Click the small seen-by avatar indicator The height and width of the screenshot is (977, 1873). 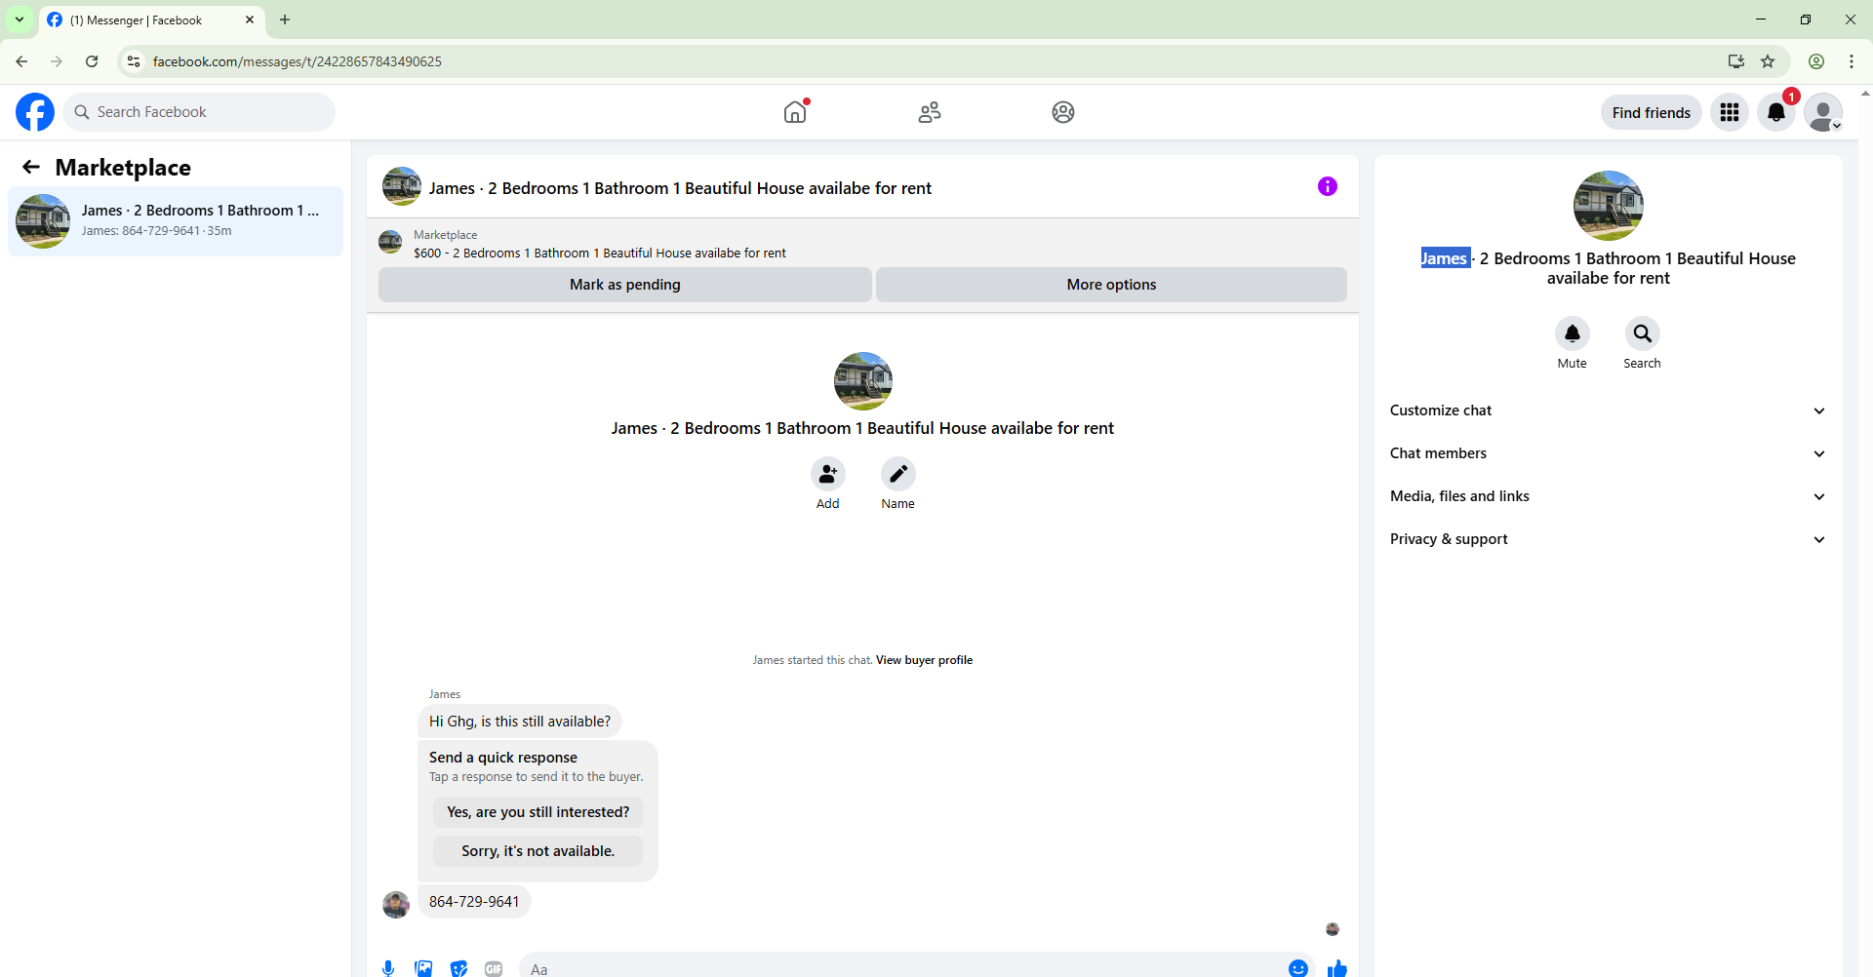tap(1333, 929)
